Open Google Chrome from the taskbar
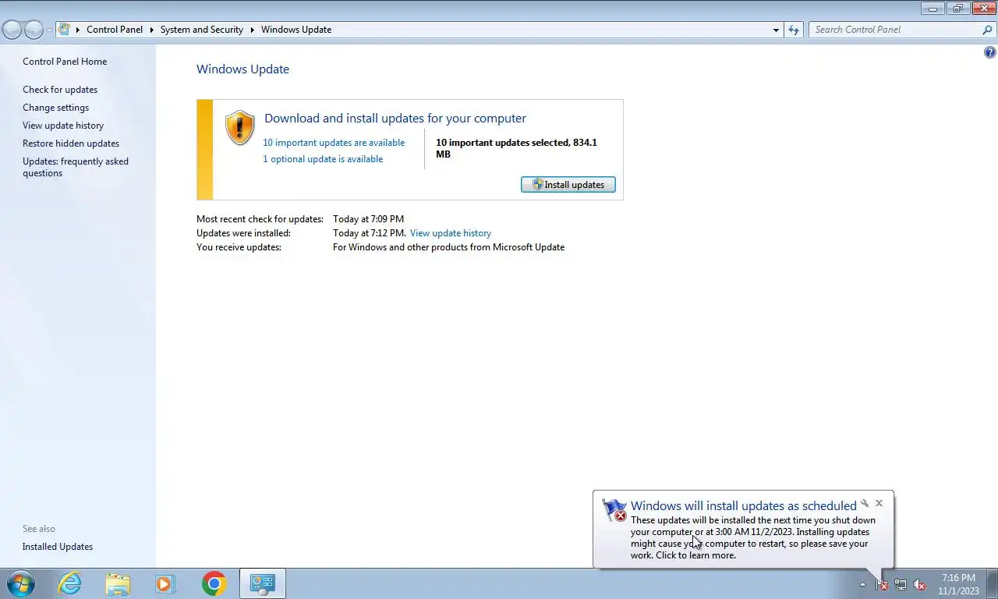Image resolution: width=998 pixels, height=599 pixels. pos(214,583)
